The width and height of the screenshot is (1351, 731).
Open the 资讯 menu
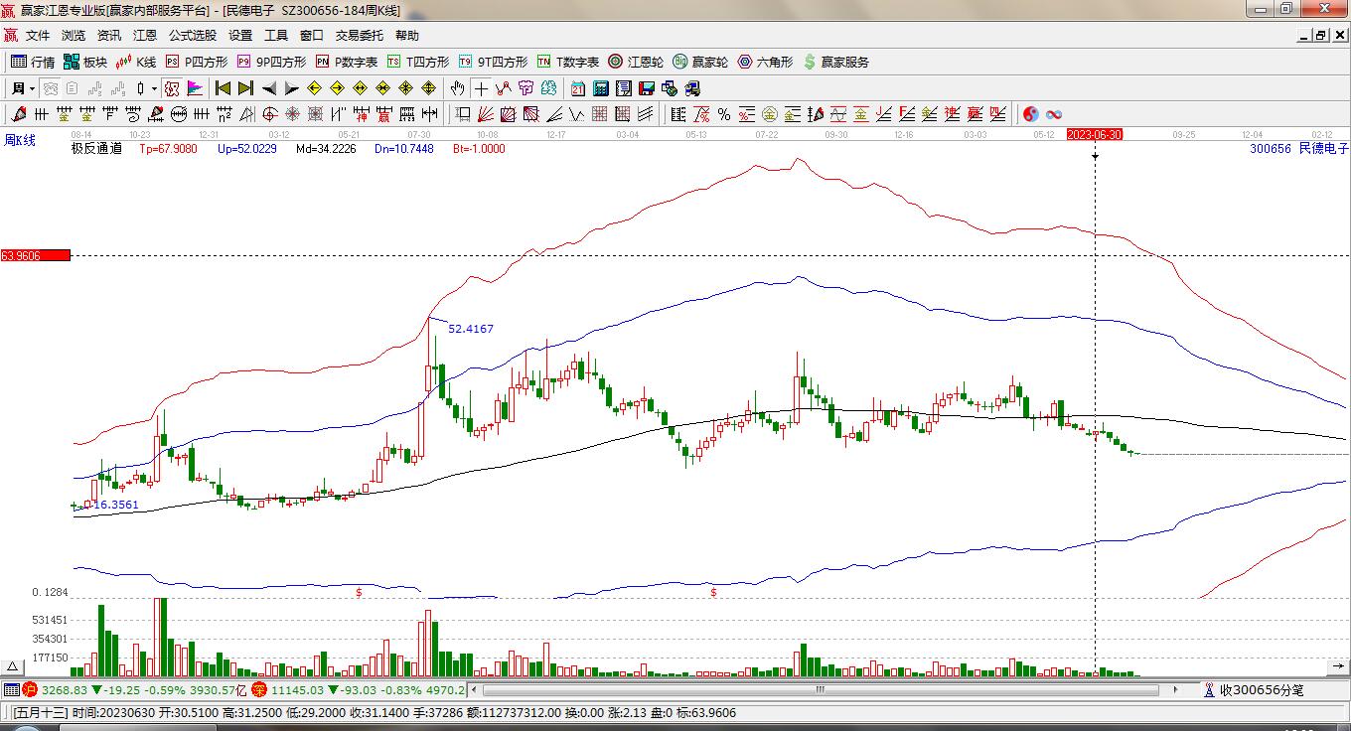pyautogui.click(x=109, y=36)
